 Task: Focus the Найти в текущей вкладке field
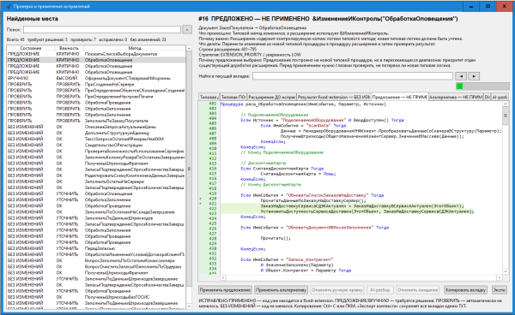coord(353,76)
